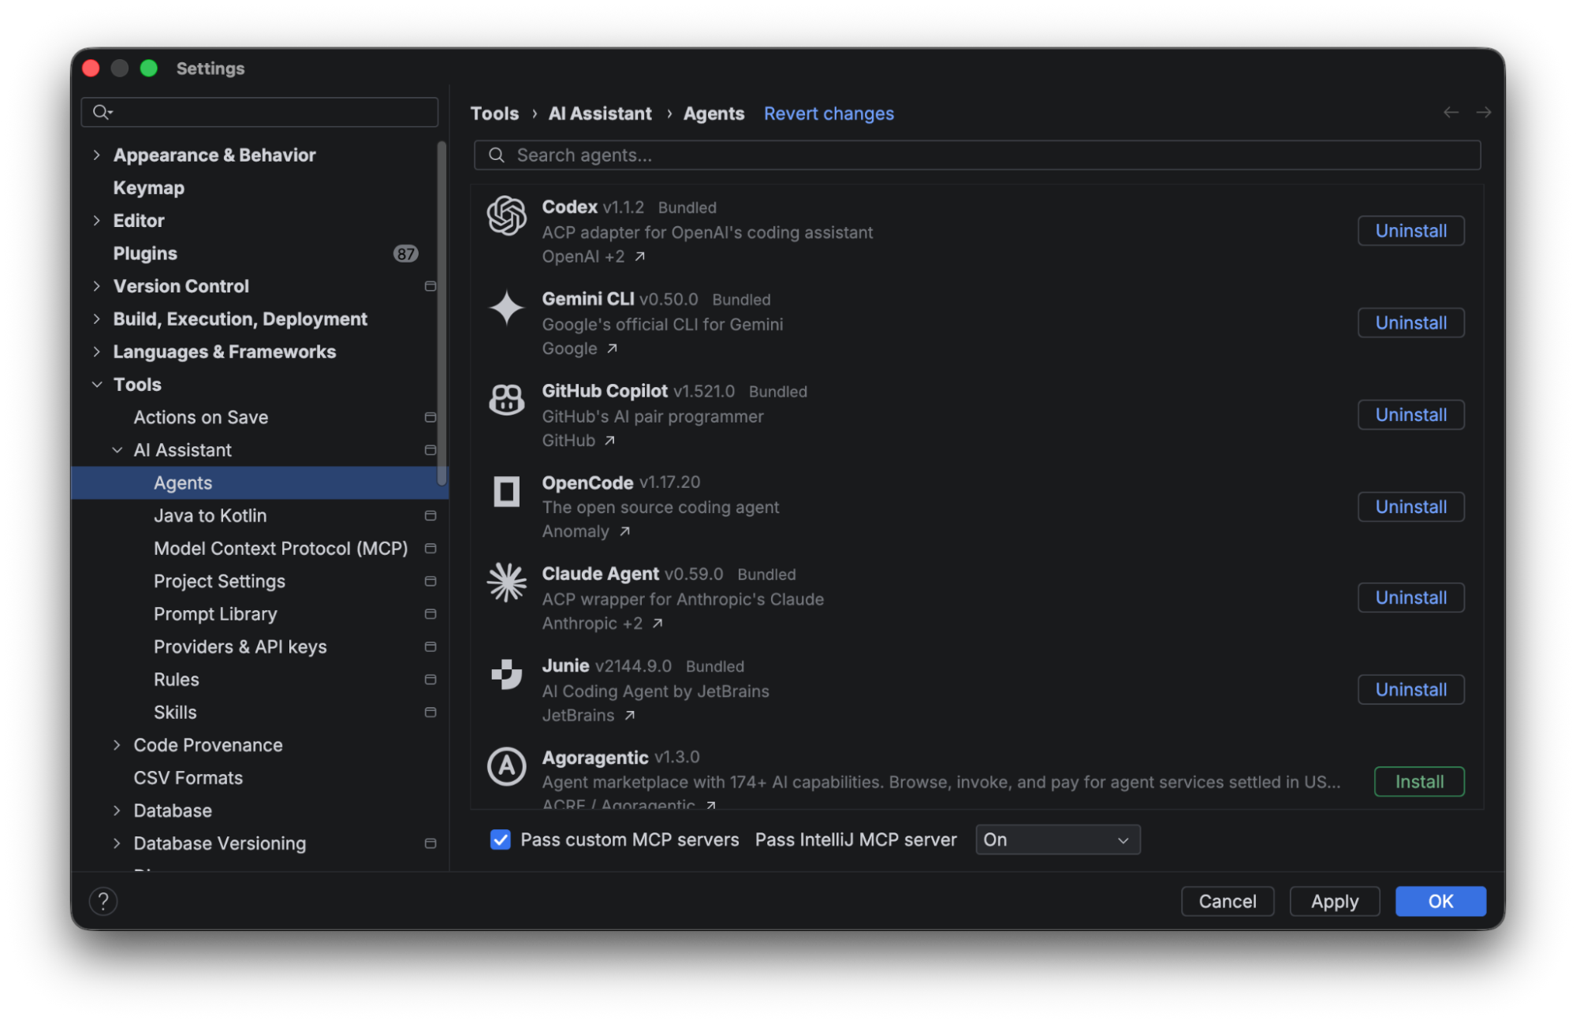Image resolution: width=1576 pixels, height=1024 pixels.
Task: Select the Project Settings page
Action: 220,581
